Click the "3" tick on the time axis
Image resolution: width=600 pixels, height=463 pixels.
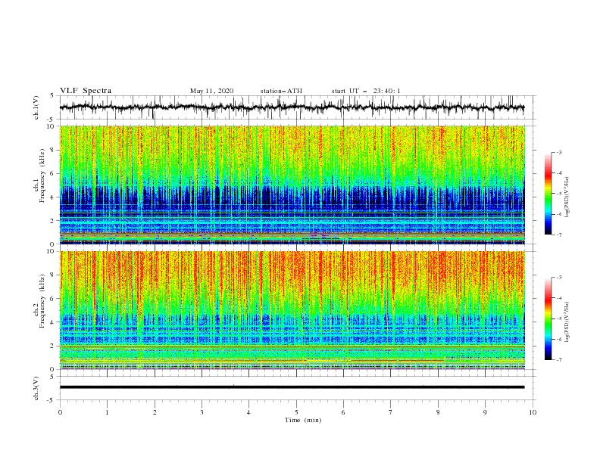tap(202, 412)
